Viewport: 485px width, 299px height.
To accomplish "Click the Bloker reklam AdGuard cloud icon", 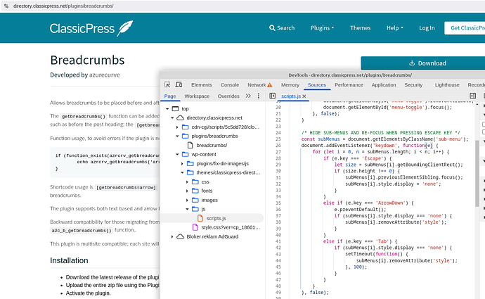I will [x=180, y=236].
